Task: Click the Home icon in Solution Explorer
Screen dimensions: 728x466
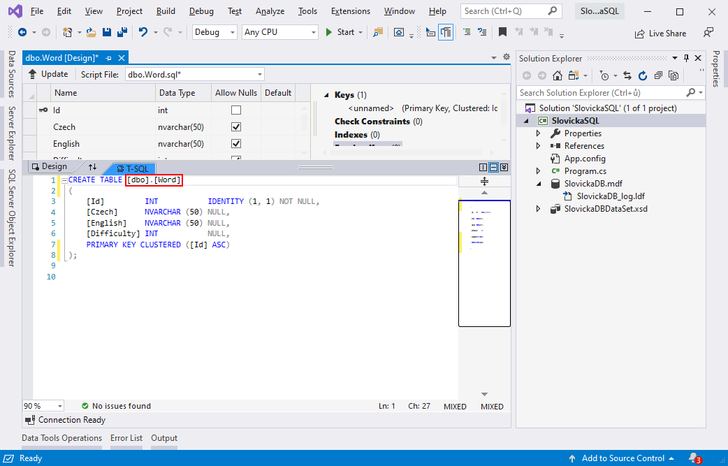Action: pos(558,75)
